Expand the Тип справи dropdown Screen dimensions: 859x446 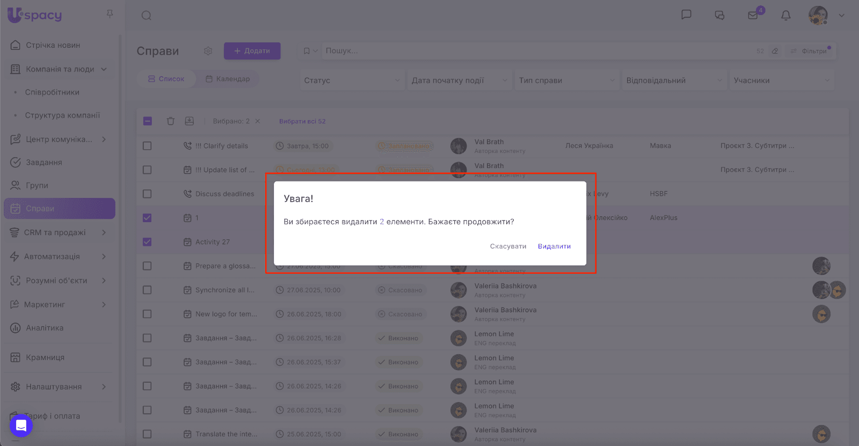pyautogui.click(x=566, y=81)
